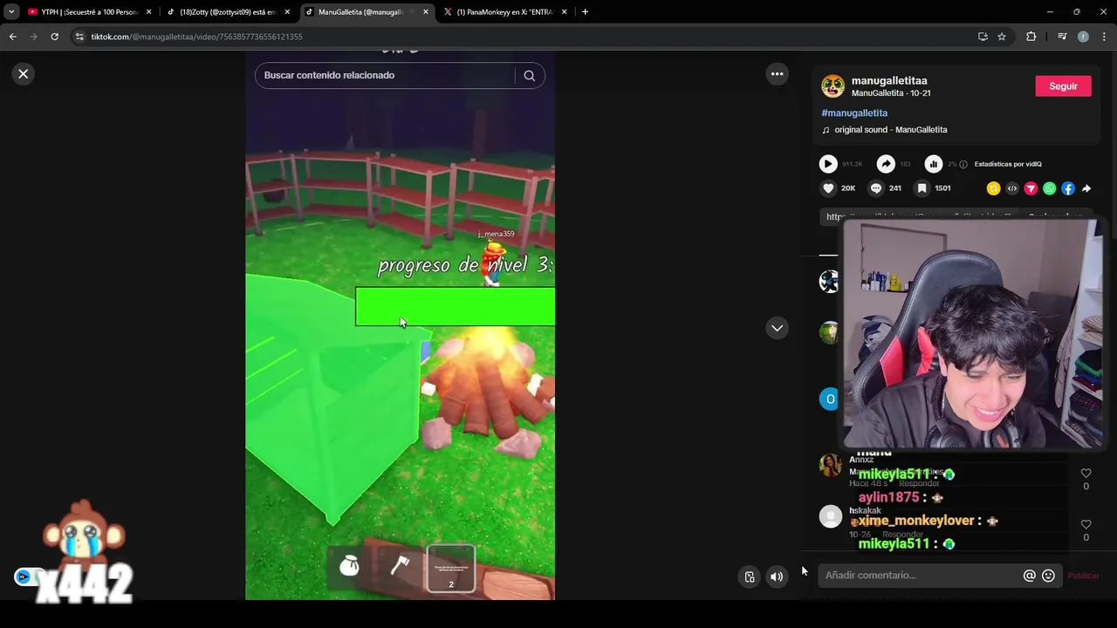Click the red send-to-friends icon
Image resolution: width=1117 pixels, height=628 pixels.
(x=1031, y=188)
